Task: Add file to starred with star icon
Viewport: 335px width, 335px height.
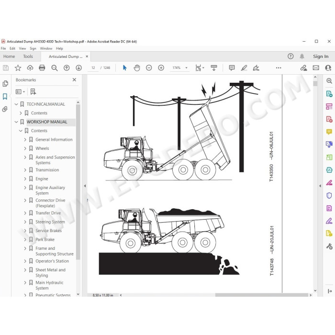Action: [x=18, y=68]
